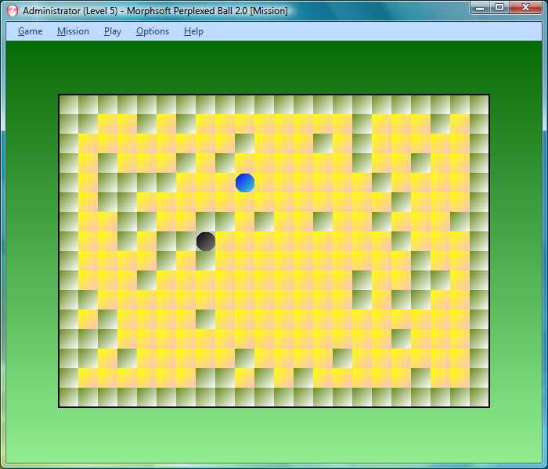
Task: Maximize the Perplexed Ball window
Action: (x=499, y=7)
